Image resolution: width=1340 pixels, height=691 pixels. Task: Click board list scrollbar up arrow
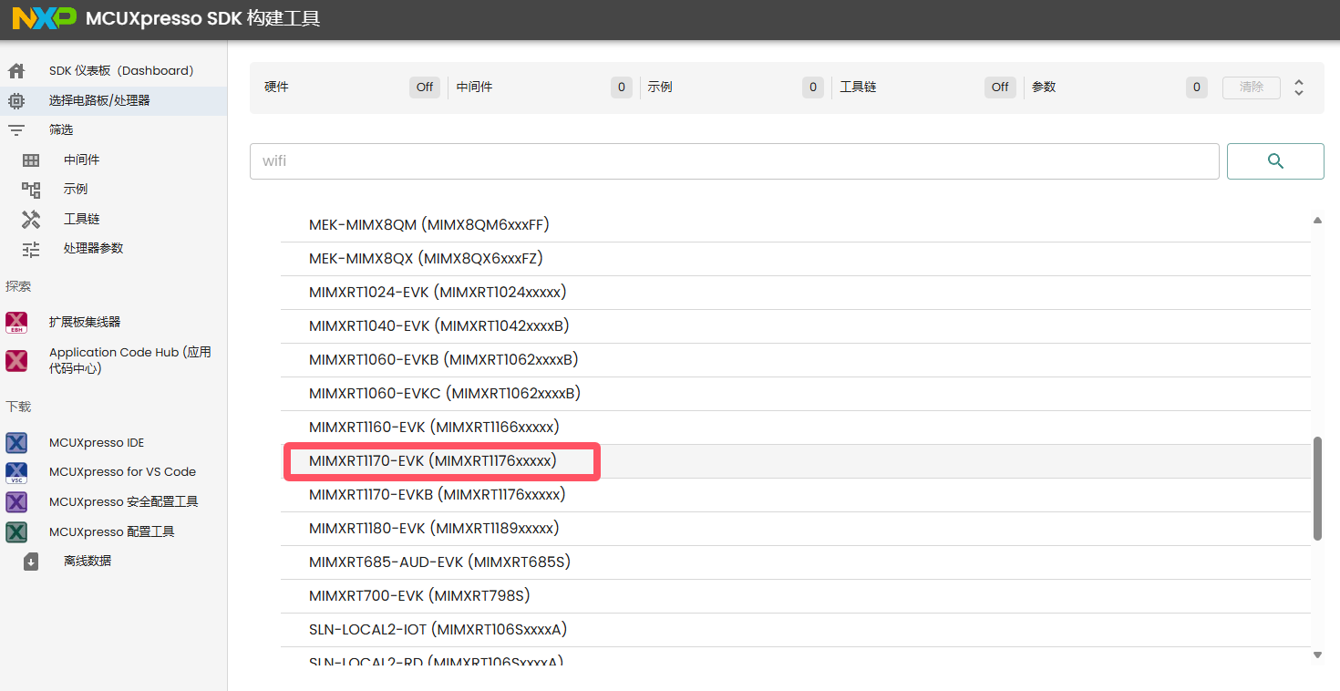point(1317,221)
